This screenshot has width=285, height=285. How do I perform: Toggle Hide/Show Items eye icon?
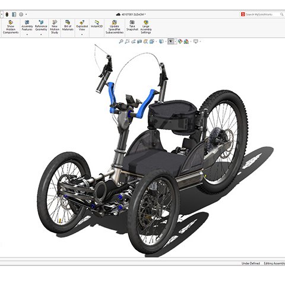click(170, 42)
